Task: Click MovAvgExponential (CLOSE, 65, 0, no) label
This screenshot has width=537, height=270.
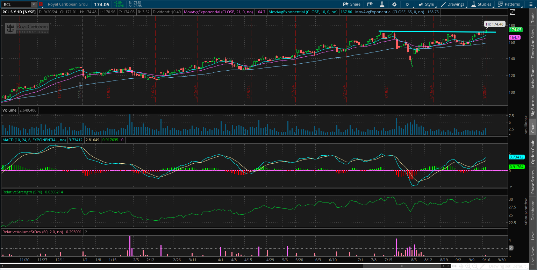Action: pyautogui.click(x=389, y=12)
